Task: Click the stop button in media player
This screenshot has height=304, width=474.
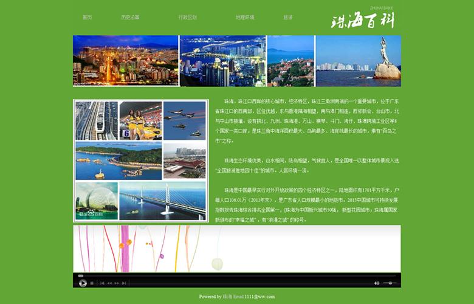Action: click(x=92, y=283)
